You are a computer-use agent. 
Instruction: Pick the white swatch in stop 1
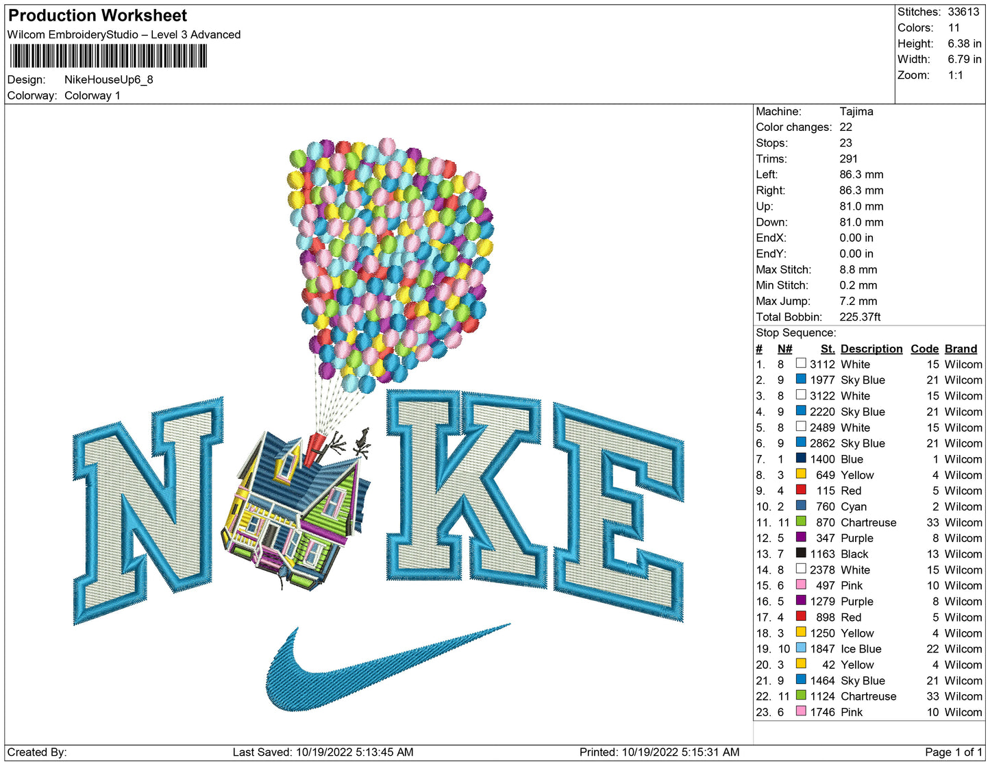(x=801, y=363)
